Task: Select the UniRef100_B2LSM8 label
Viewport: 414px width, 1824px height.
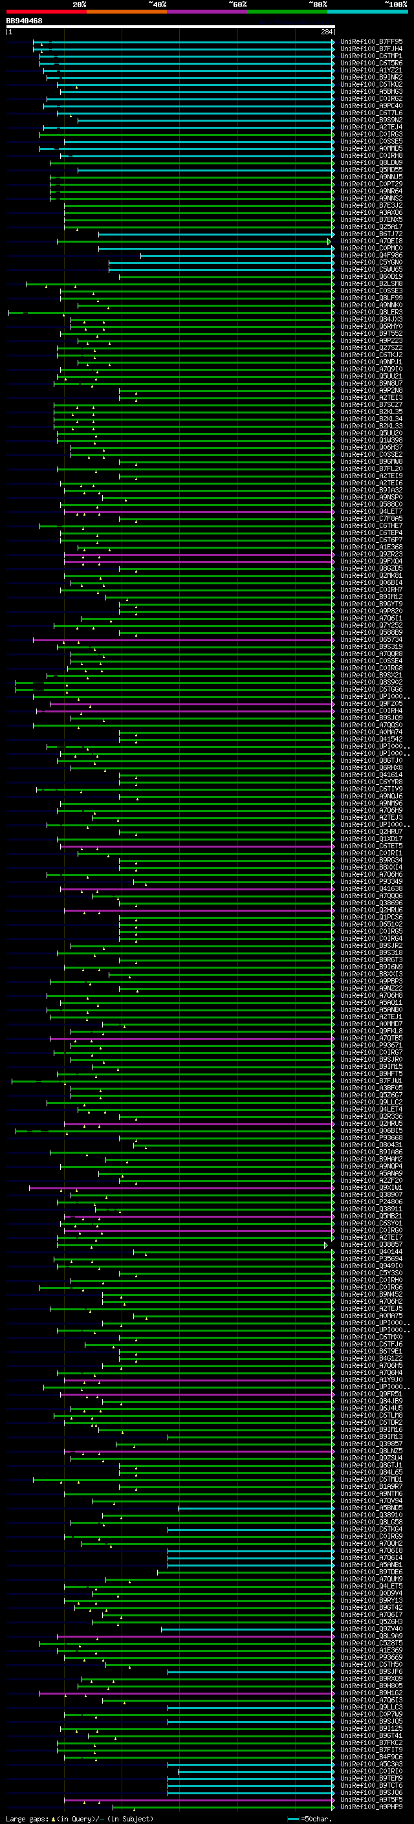Action: pyautogui.click(x=371, y=284)
